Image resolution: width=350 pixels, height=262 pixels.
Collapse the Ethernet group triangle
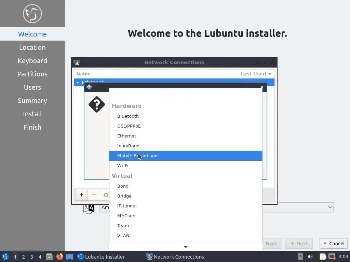[78, 83]
